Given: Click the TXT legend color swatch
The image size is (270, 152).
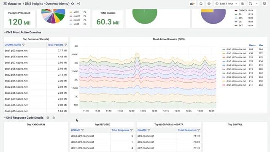Looking at the screenshot, I should [x=236, y=26].
